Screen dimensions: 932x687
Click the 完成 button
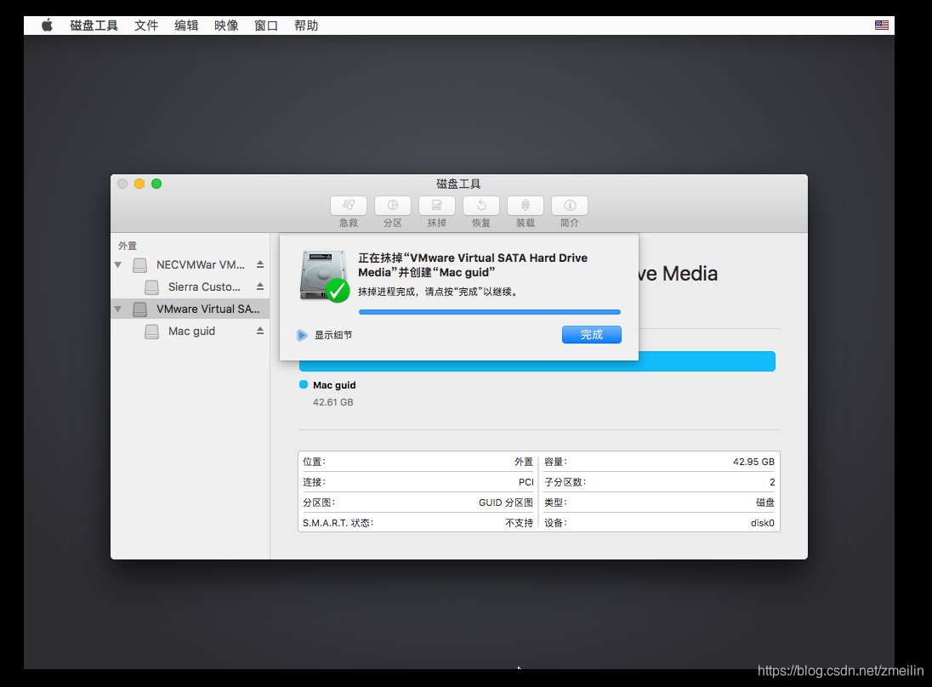(x=591, y=335)
